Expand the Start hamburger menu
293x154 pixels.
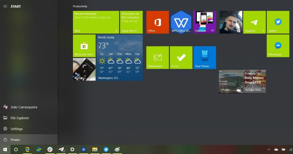[5, 6]
